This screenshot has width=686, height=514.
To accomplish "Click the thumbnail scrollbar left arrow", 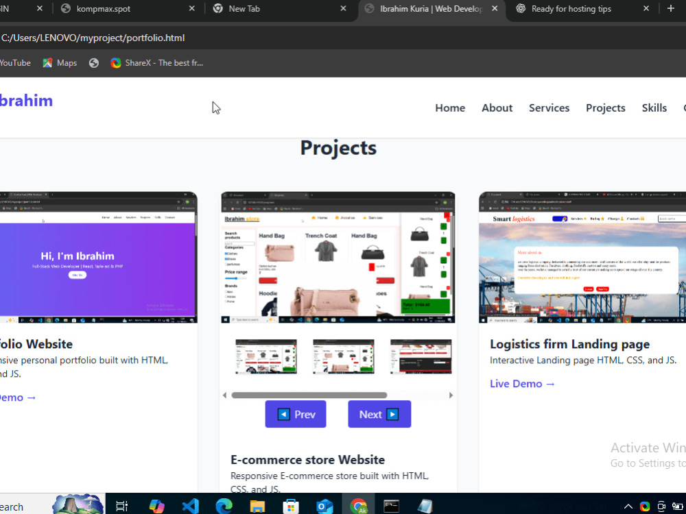I will click(x=224, y=395).
